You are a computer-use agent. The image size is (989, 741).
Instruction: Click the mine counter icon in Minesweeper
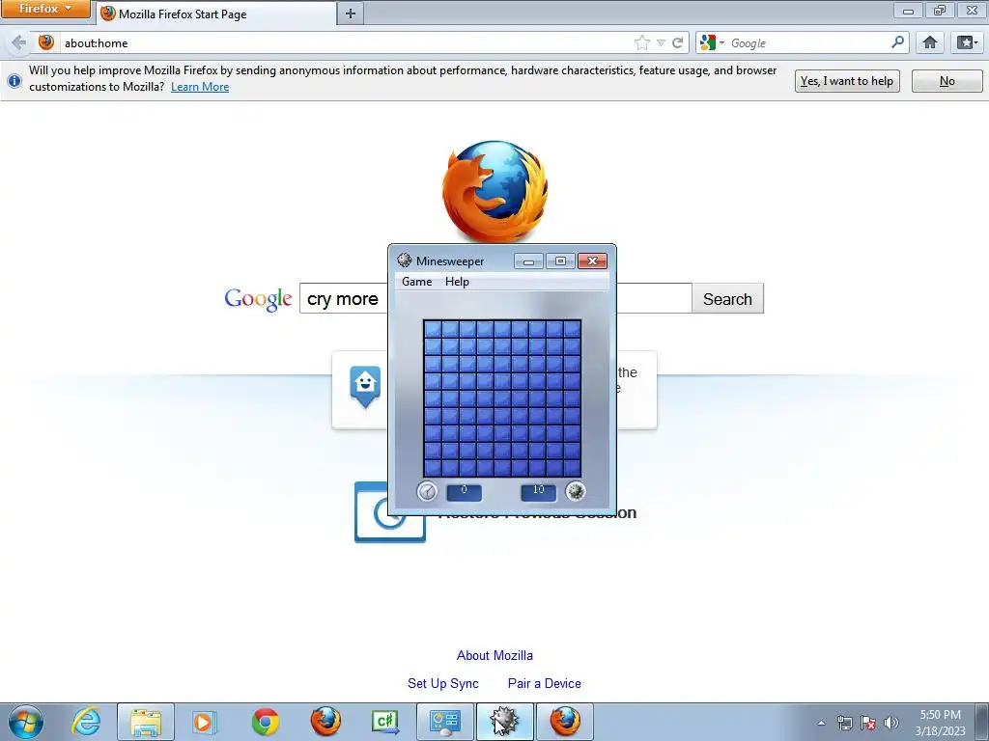pyautogui.click(x=576, y=491)
